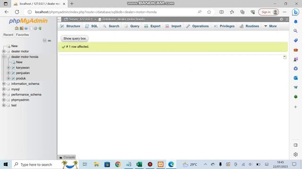Create New table under dealer motor honda

coord(19,62)
